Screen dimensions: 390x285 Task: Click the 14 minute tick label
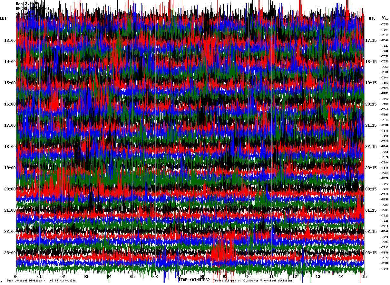tap(341, 276)
